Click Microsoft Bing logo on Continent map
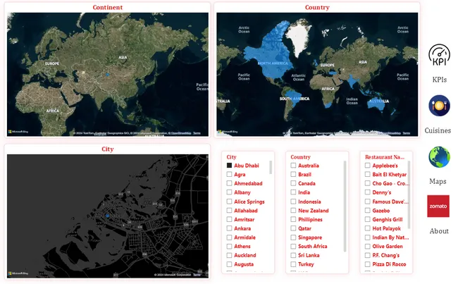The image size is (458, 284). 18,132
